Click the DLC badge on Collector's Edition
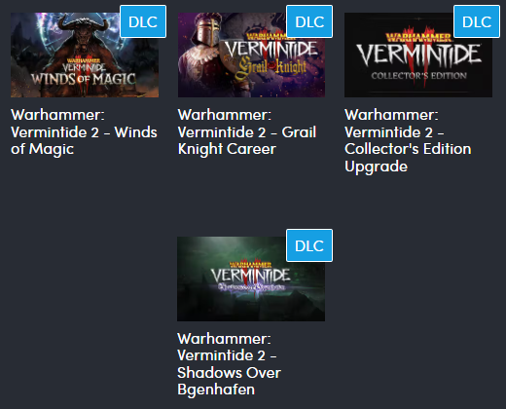Viewport: 506px width, 409px height. [477, 21]
